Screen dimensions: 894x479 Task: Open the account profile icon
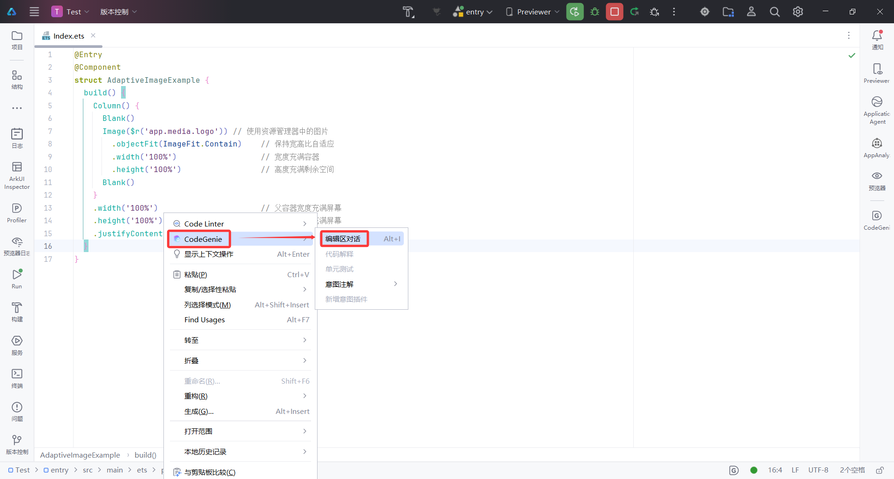752,12
